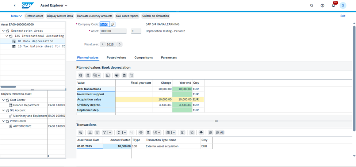Image resolution: width=356 pixels, height=167 pixels.
Task: Click the layout grid icon in Transactions
Action: tap(168, 132)
